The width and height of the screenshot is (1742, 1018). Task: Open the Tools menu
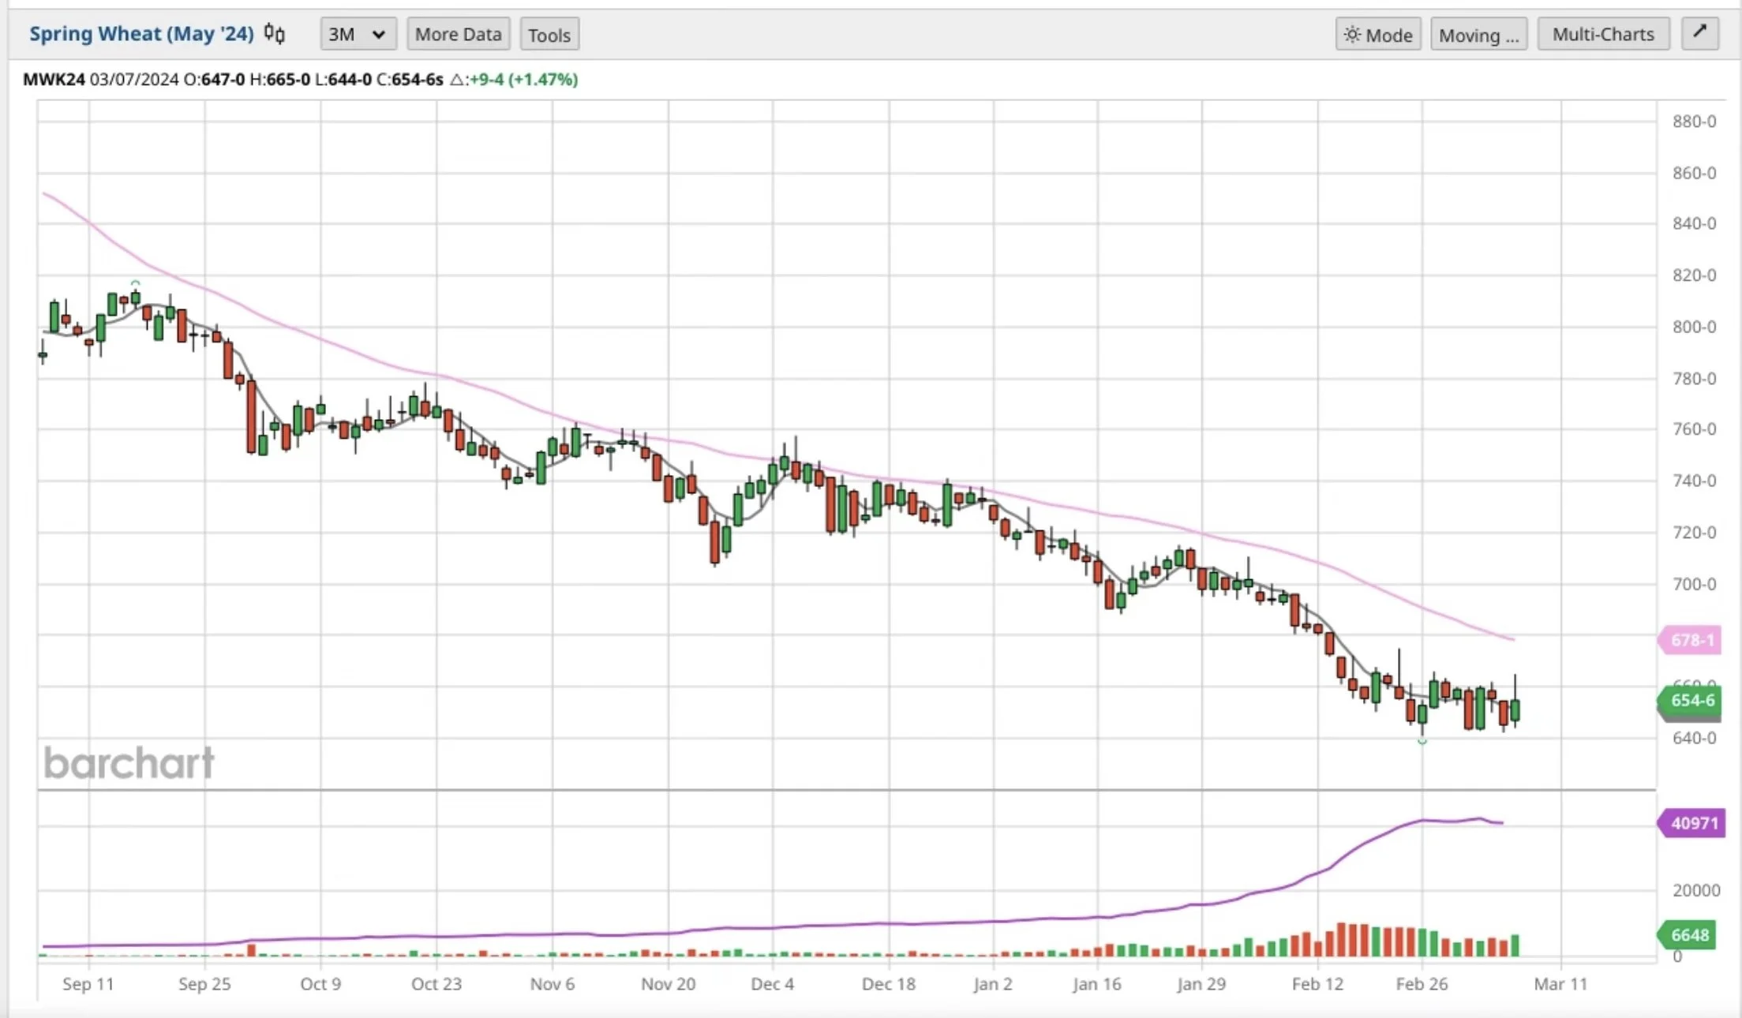click(x=549, y=35)
